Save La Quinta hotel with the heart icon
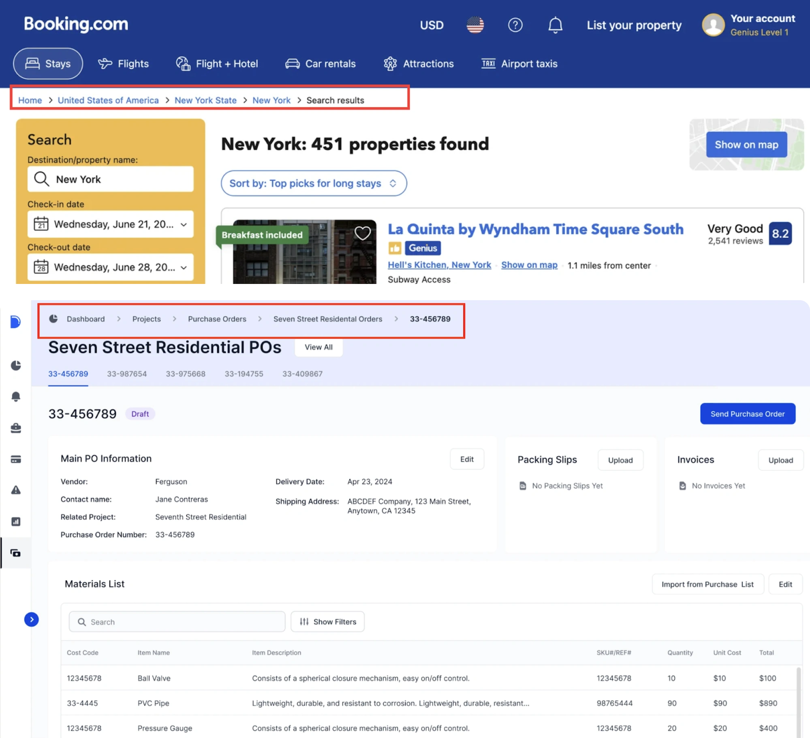Screen dimensions: 810x738 tap(362, 233)
